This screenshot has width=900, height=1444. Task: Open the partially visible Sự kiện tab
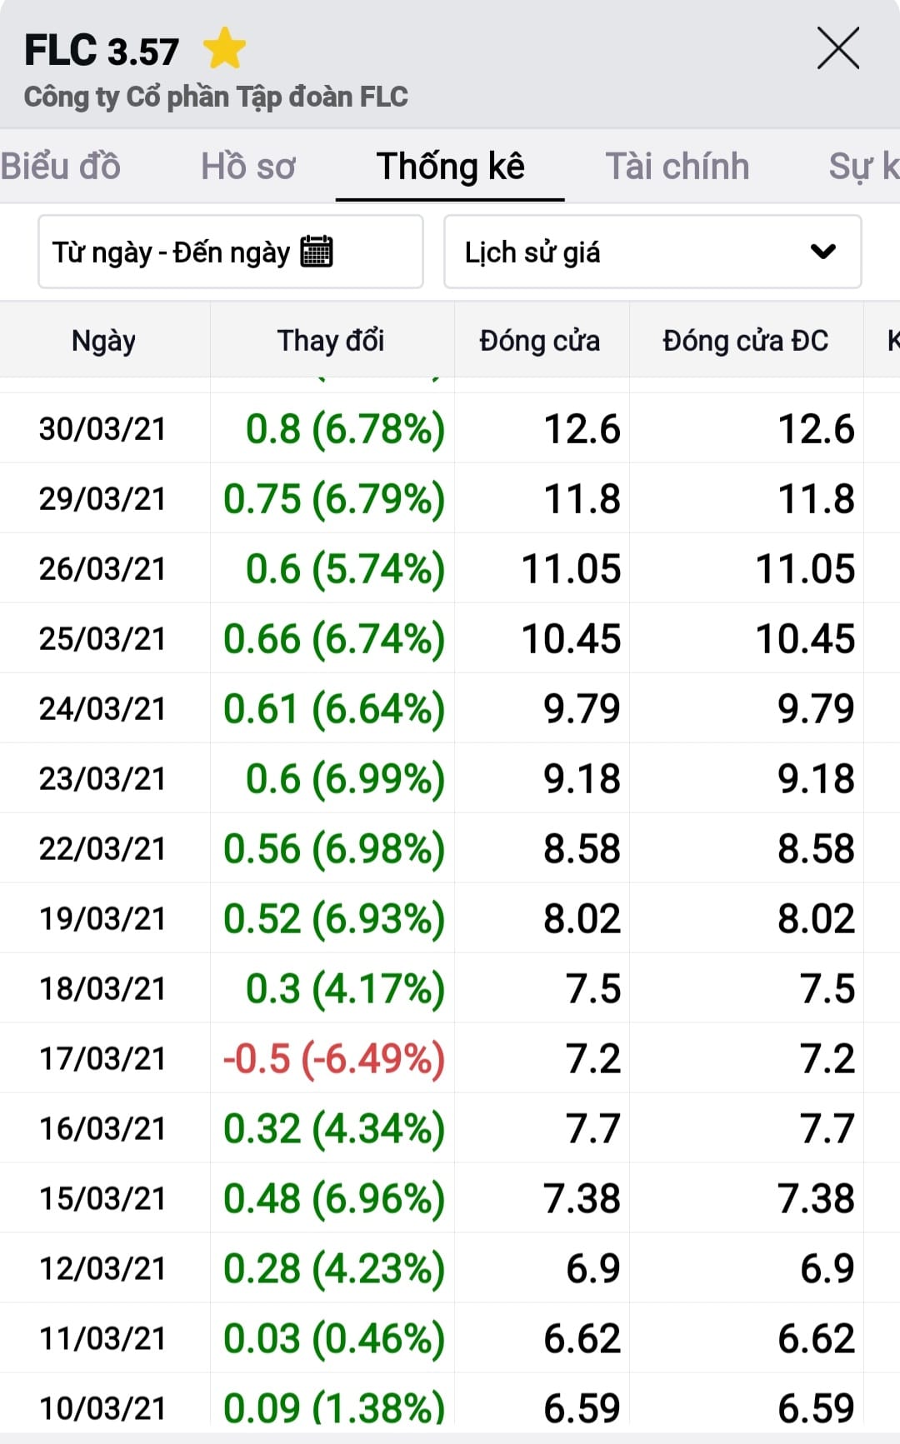pyautogui.click(x=862, y=166)
